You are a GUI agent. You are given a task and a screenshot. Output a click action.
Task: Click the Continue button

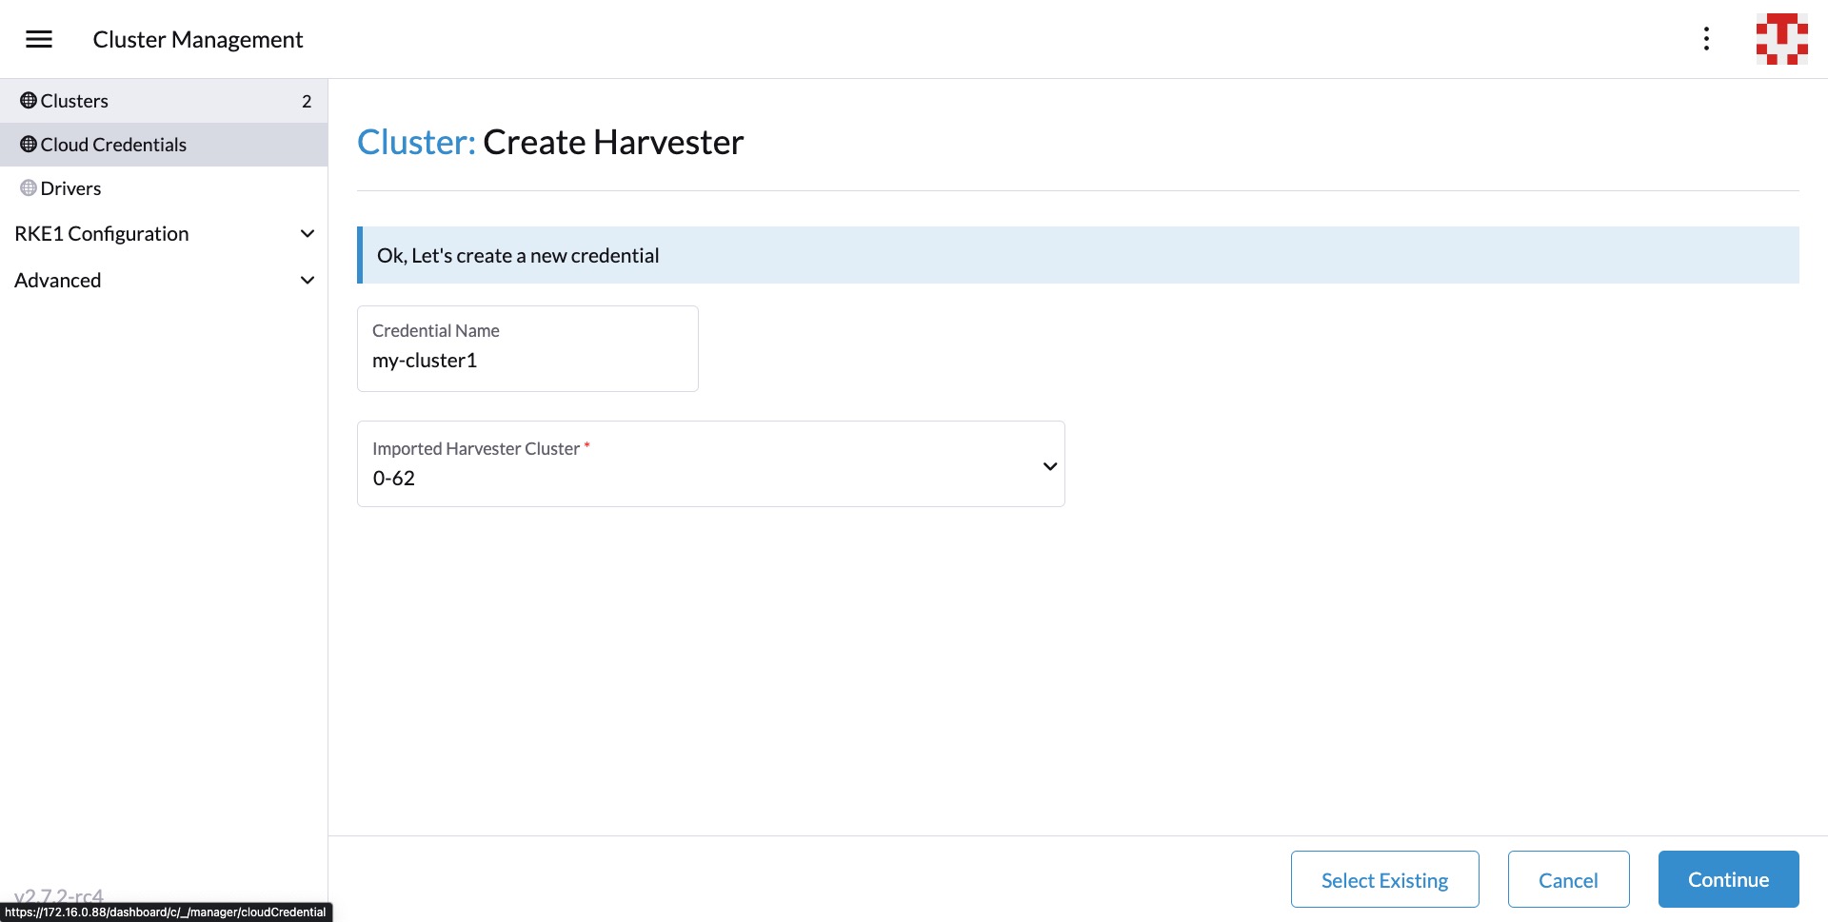click(x=1728, y=880)
